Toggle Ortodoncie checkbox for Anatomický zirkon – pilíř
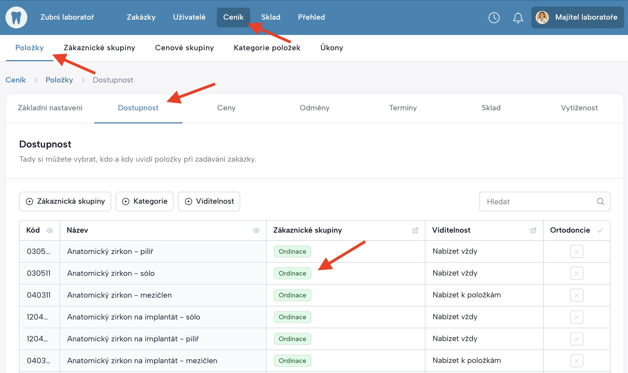The width and height of the screenshot is (628, 373). coord(577,251)
